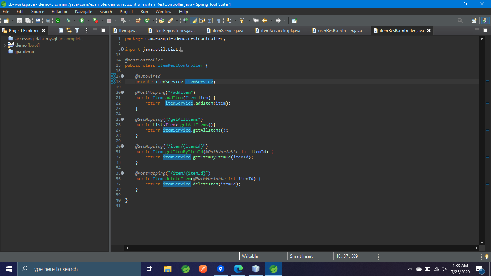This screenshot has width=491, height=276.
Task: Navigate back with the yellow left arrow
Action: [x=264, y=20]
